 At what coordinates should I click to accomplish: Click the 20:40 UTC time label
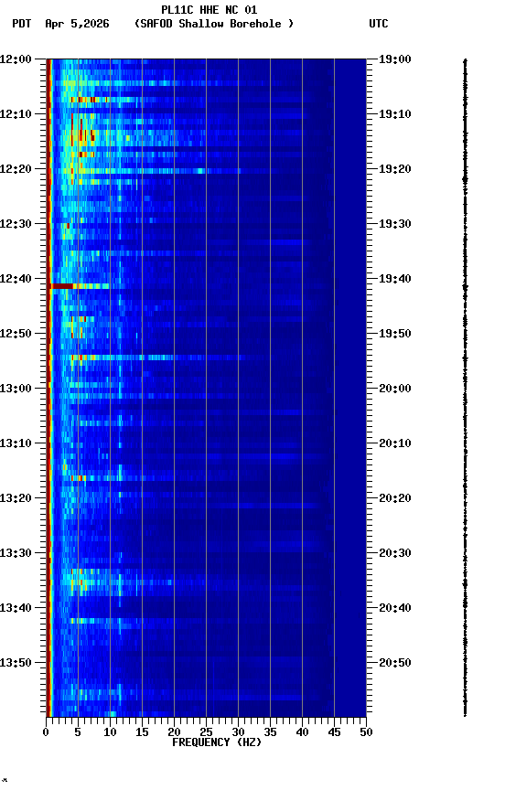click(395, 608)
